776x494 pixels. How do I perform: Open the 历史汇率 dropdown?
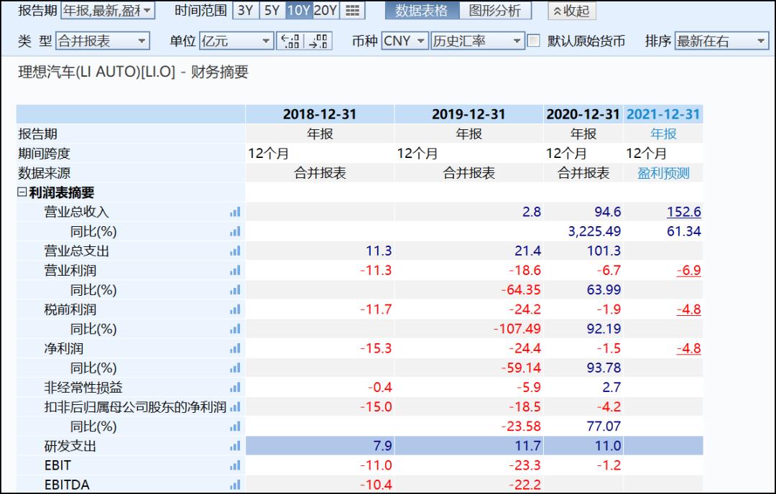[x=478, y=41]
